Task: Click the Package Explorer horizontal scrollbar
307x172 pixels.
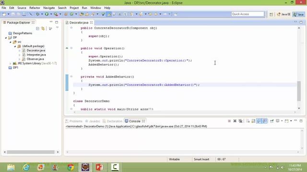Action: (31, 152)
